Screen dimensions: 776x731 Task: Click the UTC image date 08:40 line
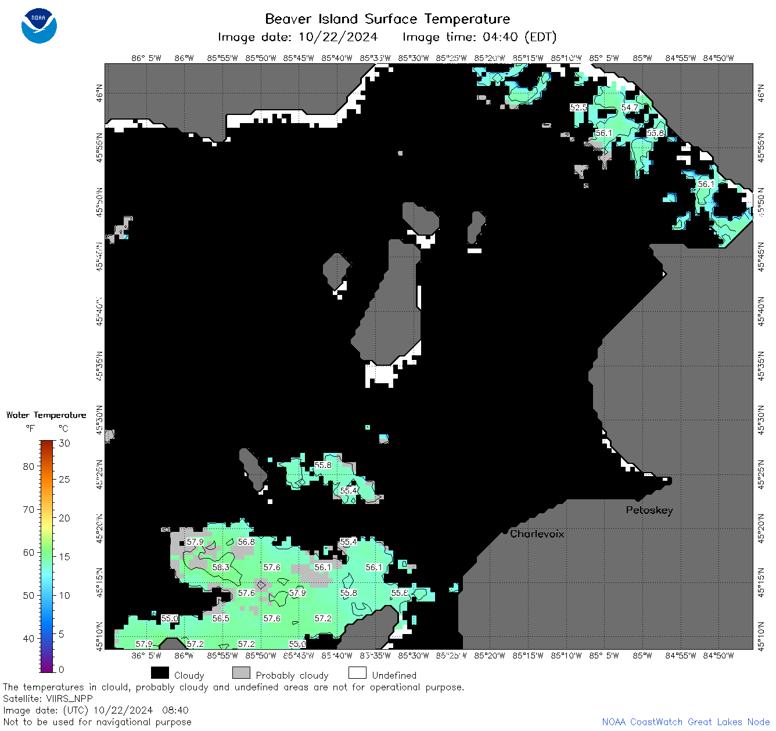(x=96, y=710)
